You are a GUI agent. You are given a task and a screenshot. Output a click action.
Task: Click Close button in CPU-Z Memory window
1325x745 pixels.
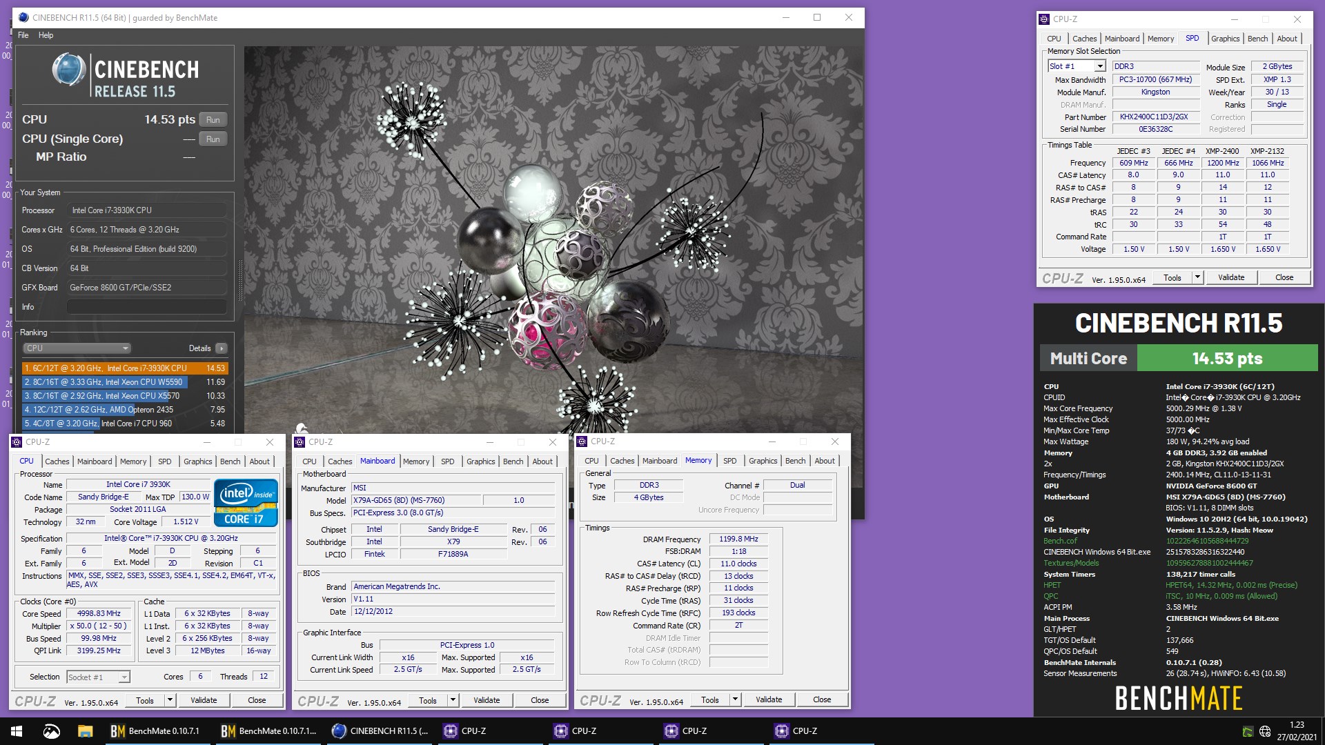[x=821, y=699]
